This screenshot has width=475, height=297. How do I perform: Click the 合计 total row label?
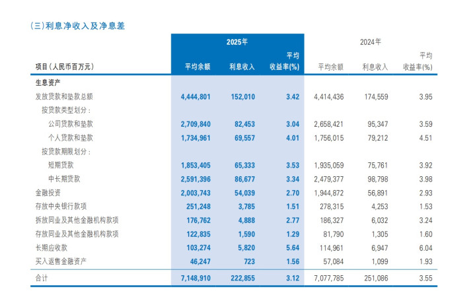(x=42, y=278)
